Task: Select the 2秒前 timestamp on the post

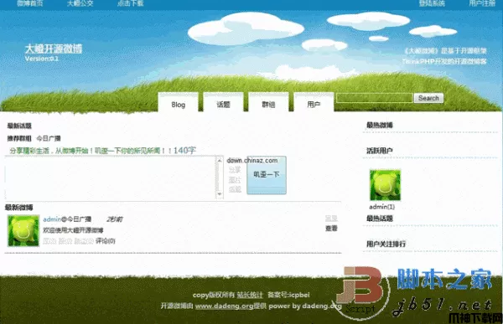Action: coord(114,219)
